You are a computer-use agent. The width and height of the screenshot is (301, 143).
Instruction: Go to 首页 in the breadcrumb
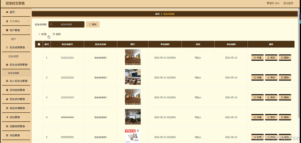pos(157,14)
